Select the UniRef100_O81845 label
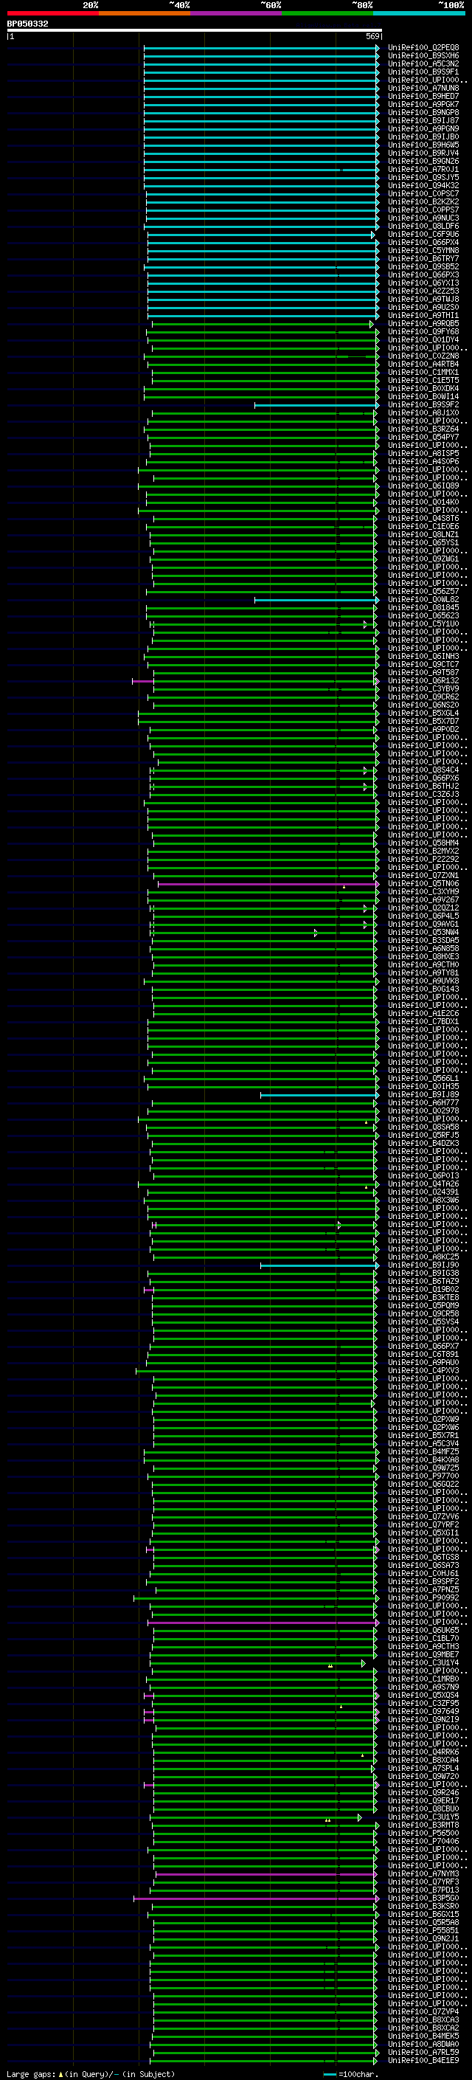This screenshot has height=2080, width=472. [x=423, y=607]
